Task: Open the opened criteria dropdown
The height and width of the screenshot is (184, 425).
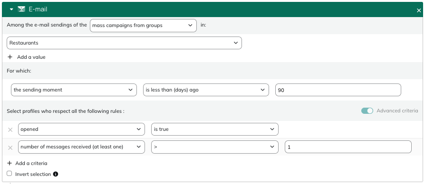Action: point(81,129)
